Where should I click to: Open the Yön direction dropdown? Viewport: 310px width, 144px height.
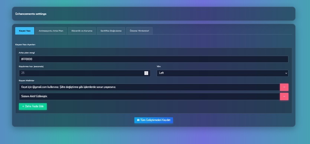click(x=222, y=73)
